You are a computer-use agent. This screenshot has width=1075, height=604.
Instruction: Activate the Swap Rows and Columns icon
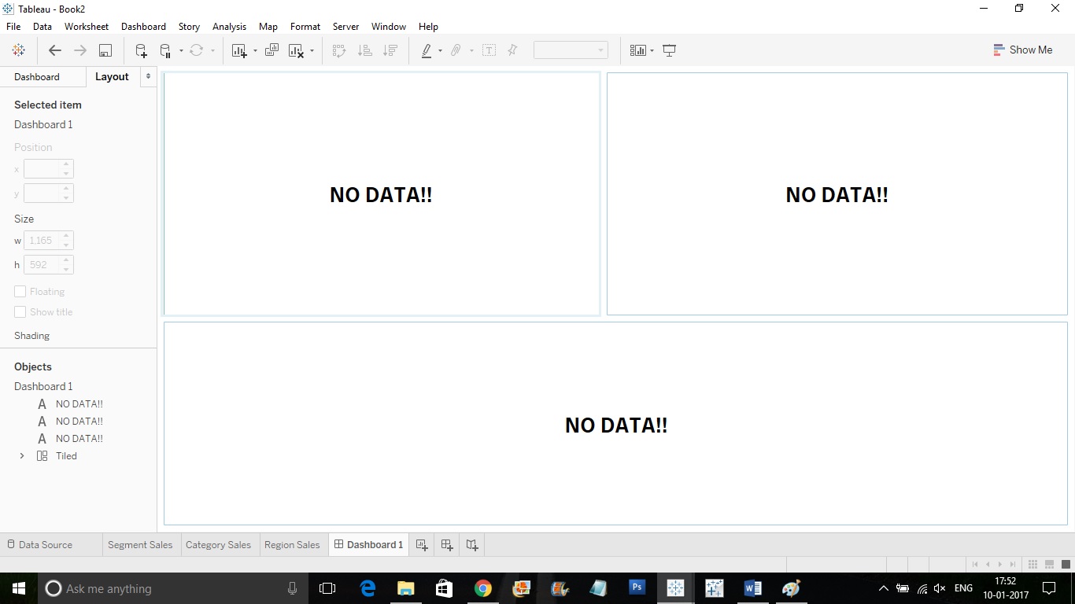click(338, 50)
